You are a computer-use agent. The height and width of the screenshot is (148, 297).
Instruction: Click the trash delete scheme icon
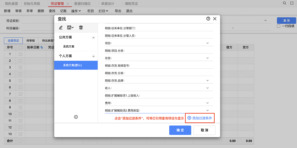[81, 28]
